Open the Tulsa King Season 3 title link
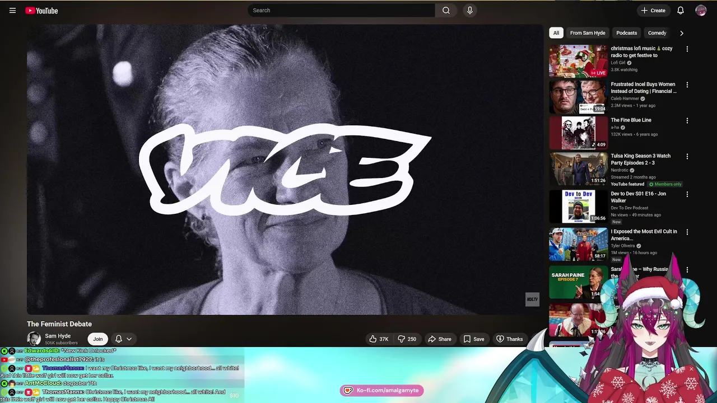717x403 pixels. click(640, 160)
